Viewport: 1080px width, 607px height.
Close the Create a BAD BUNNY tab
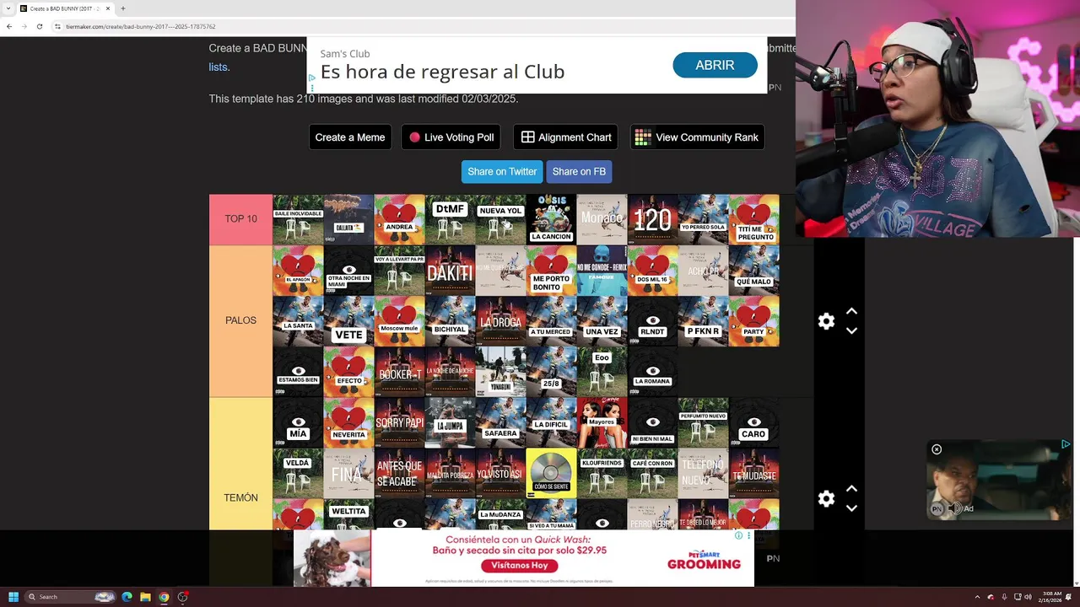(x=108, y=8)
